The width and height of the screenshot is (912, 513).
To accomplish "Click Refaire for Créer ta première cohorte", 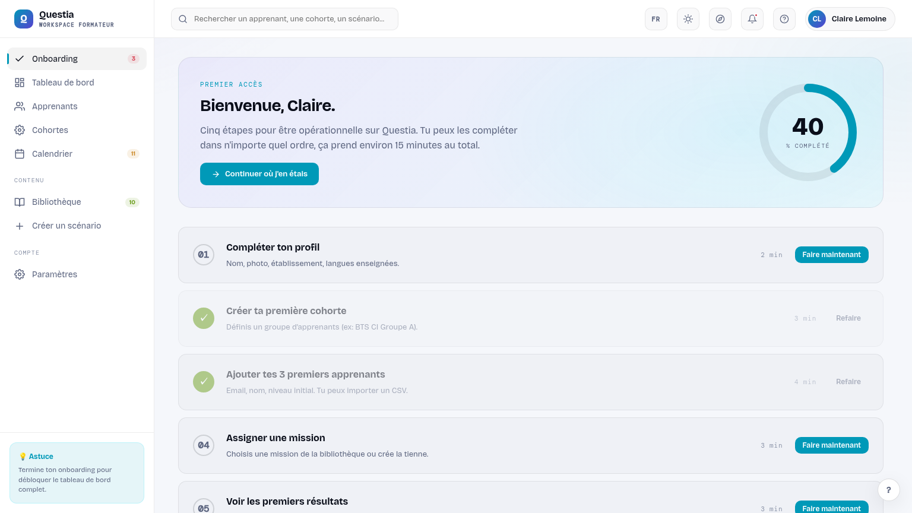I will tap(848, 318).
